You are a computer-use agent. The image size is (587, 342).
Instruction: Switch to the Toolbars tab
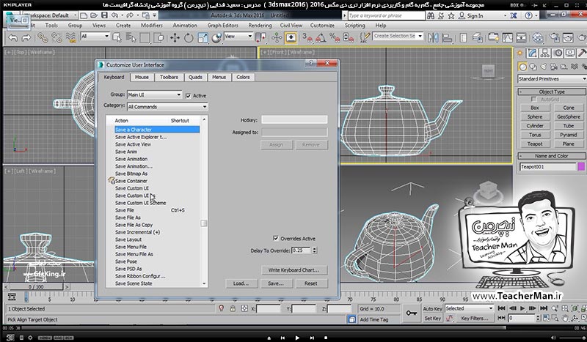tap(169, 77)
